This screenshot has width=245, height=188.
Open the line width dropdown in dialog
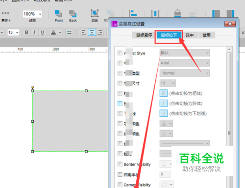pyautogui.click(x=185, y=143)
